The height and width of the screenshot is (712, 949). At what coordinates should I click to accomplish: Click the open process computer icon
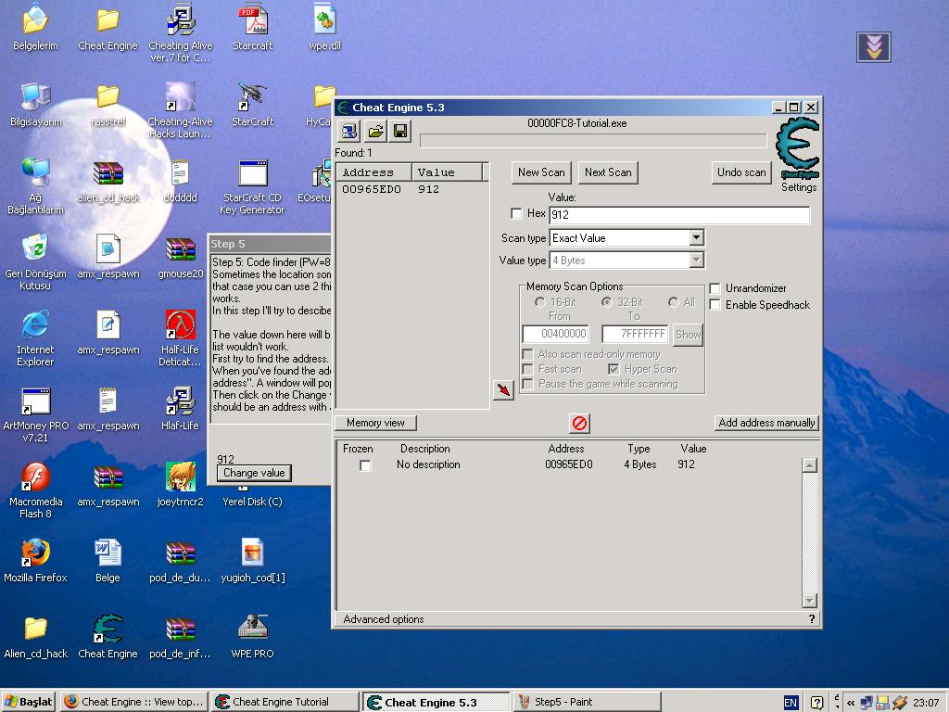(348, 132)
